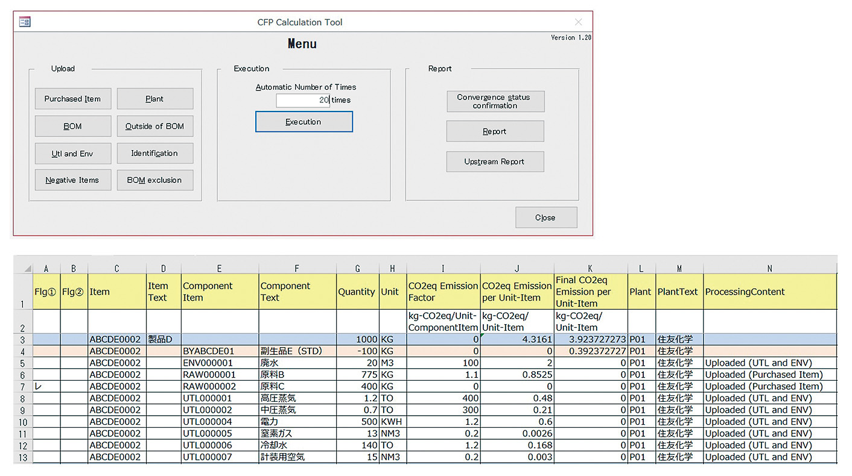Open the Upstream Report
Image resolution: width=852 pixels, height=476 pixels.
coord(495,161)
